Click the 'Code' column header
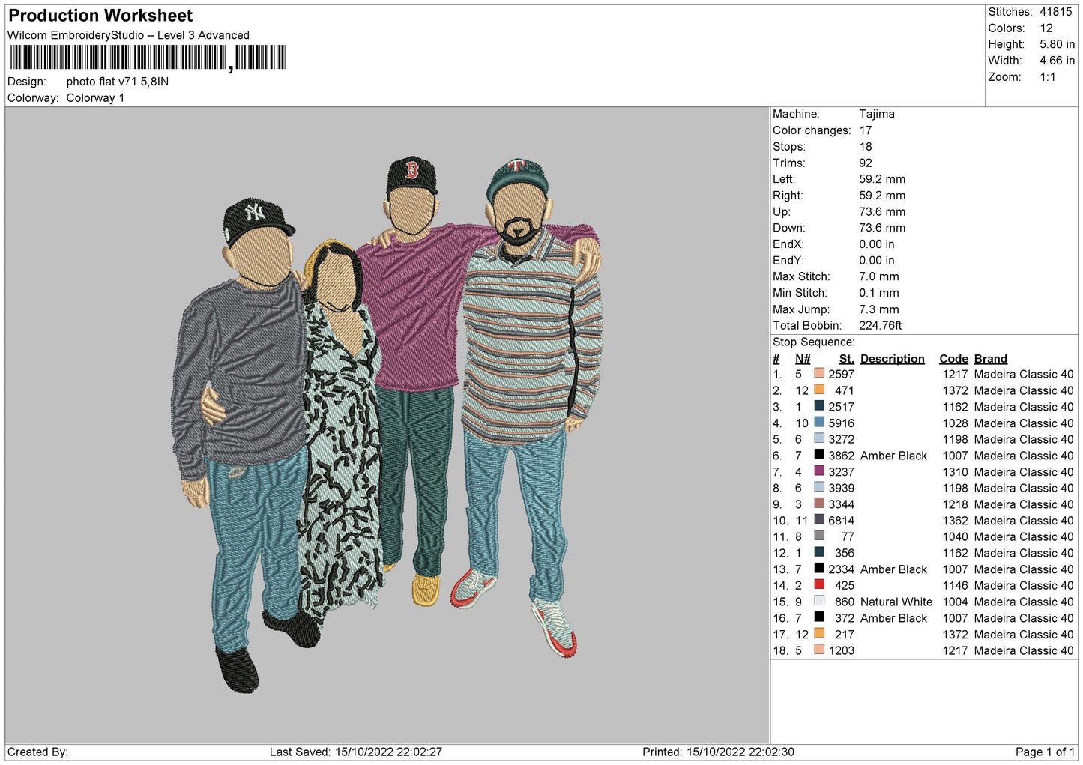 coord(953,359)
